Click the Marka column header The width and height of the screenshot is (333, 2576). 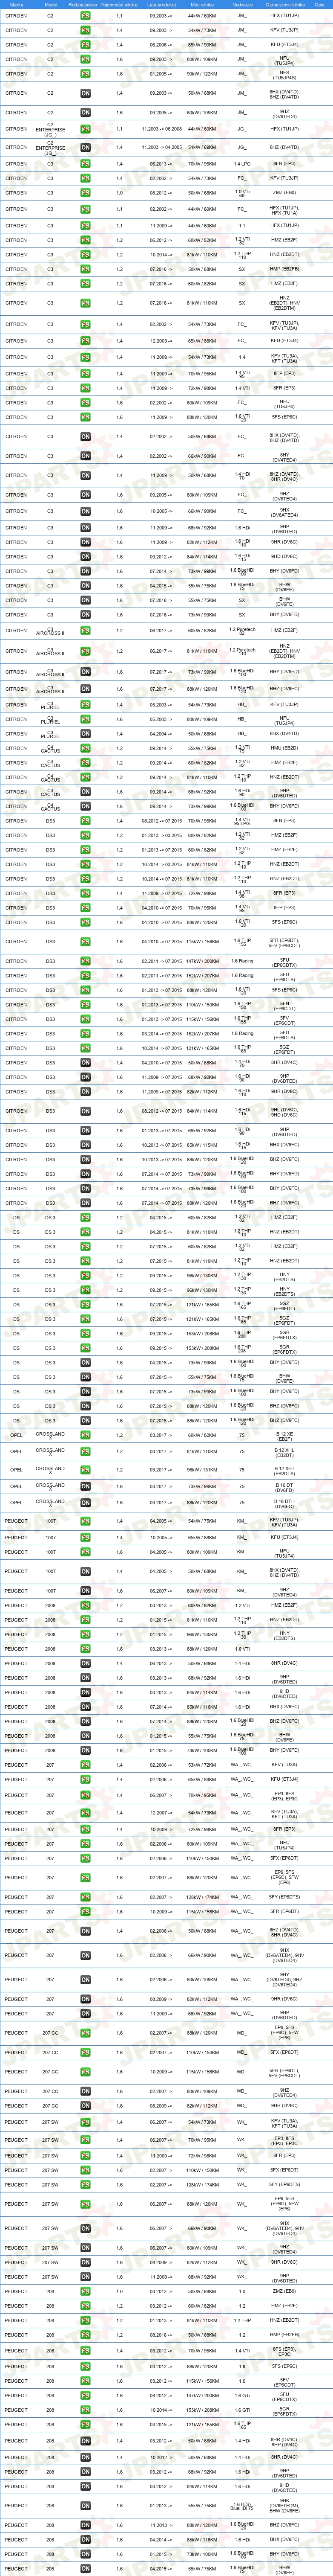coord(17,5)
